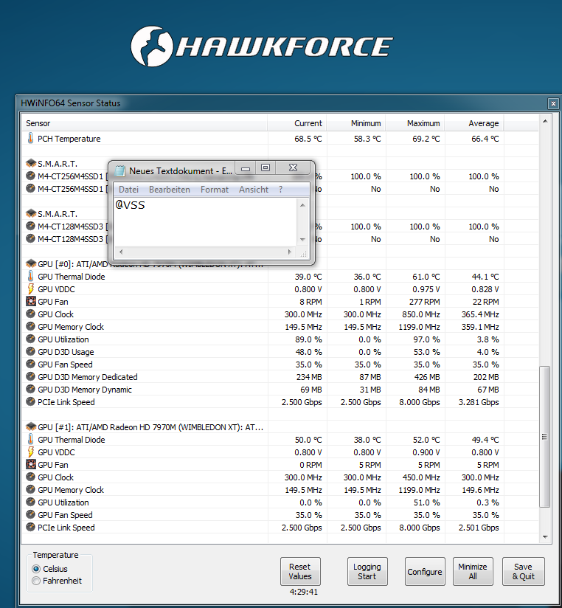Screen dimensions: 562x608
Task: Click Notepad vertical scroll down arrow
Action: pyautogui.click(x=302, y=240)
